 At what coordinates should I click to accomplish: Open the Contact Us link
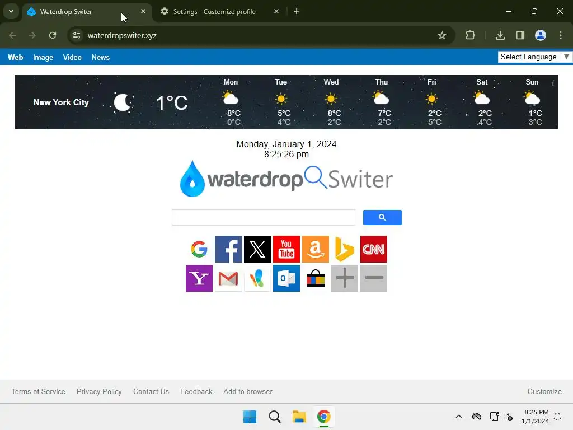[x=151, y=391]
